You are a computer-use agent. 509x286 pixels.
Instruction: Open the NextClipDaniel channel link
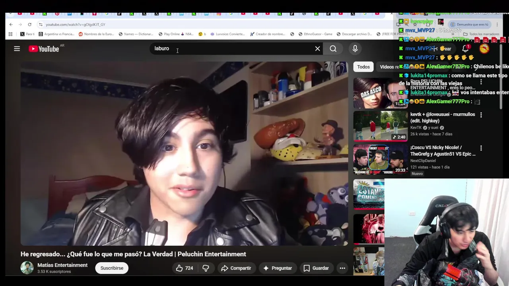423,161
